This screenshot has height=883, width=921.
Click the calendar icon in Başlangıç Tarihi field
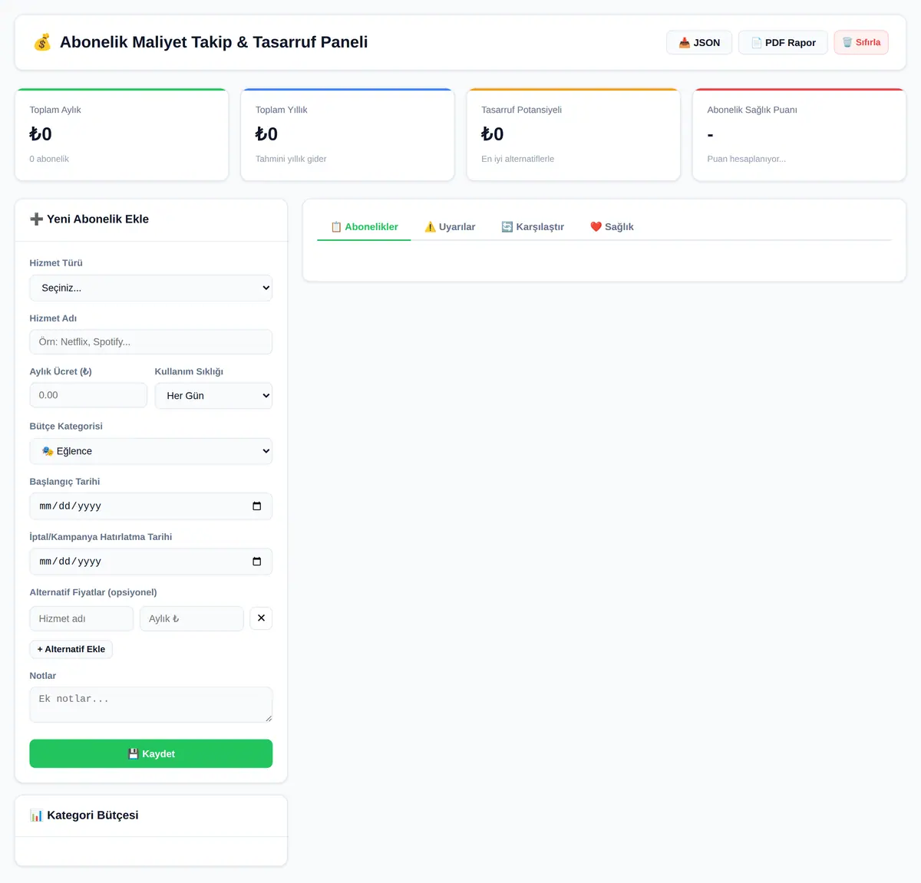(256, 506)
